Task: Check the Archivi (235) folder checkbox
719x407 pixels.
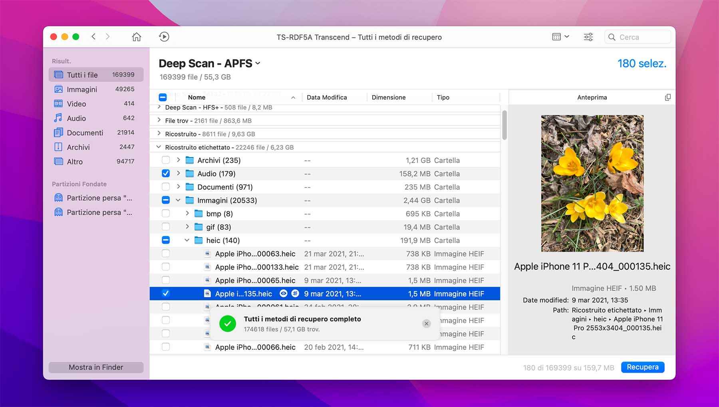Action: coord(166,160)
